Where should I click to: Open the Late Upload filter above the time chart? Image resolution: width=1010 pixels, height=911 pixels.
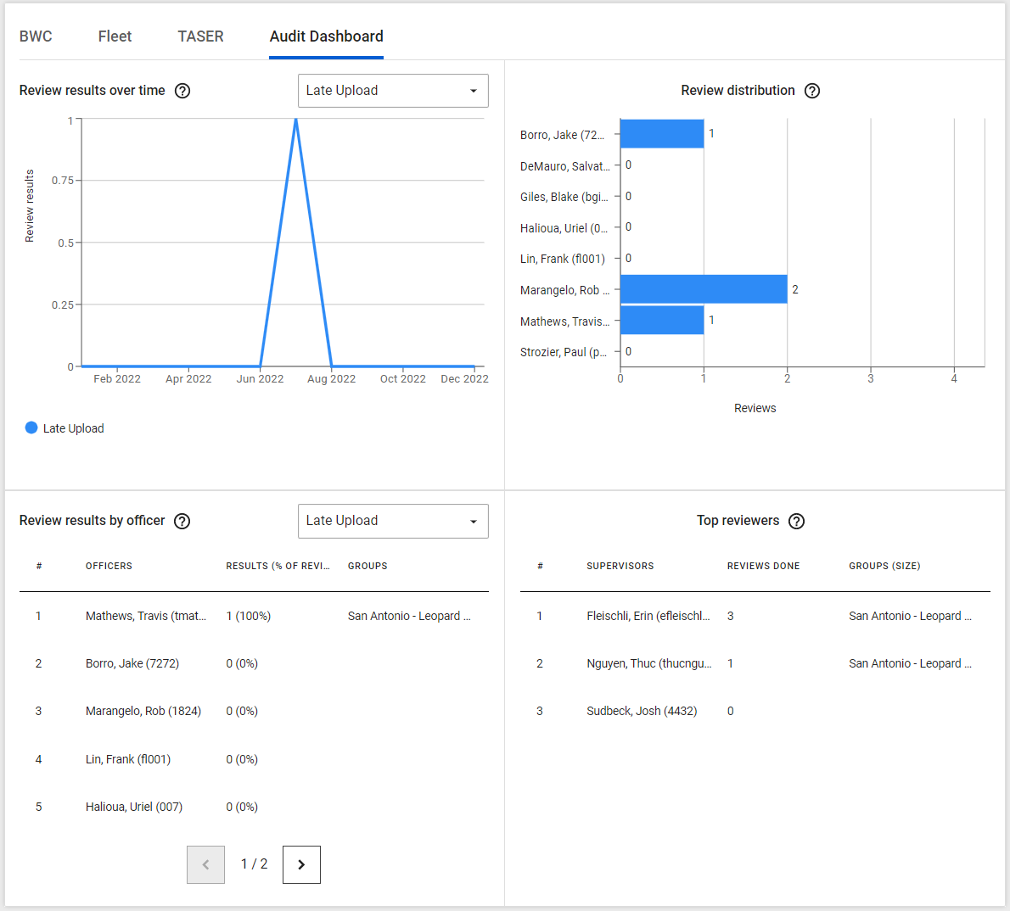click(x=393, y=91)
